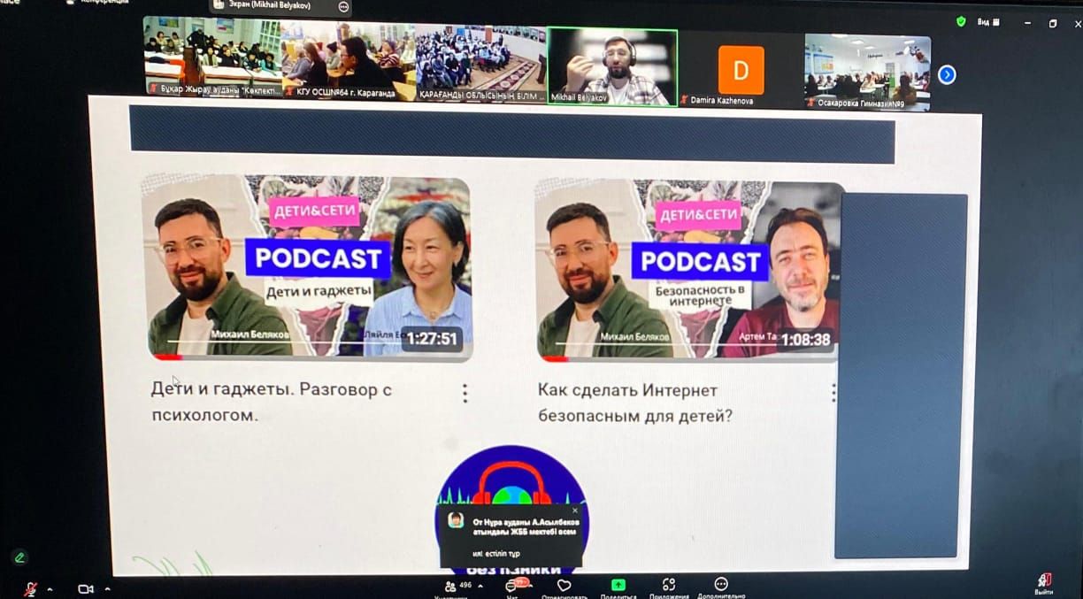Select the Бұқар Жырау ауданы video tile
1083x599 pixels.
click(212, 56)
